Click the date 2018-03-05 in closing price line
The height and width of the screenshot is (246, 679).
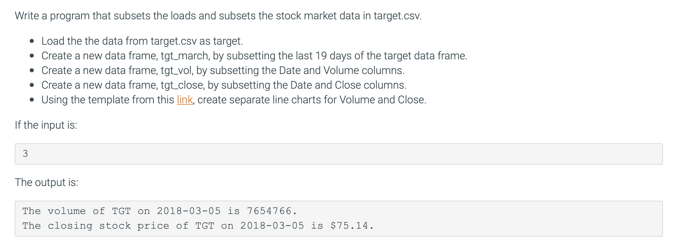[272, 226]
